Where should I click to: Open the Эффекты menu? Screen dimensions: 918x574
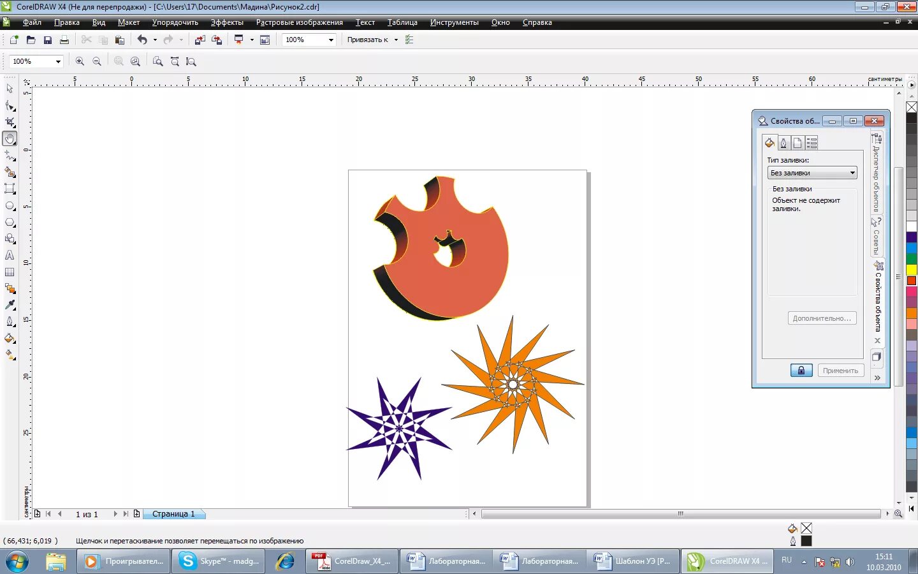pyautogui.click(x=227, y=22)
